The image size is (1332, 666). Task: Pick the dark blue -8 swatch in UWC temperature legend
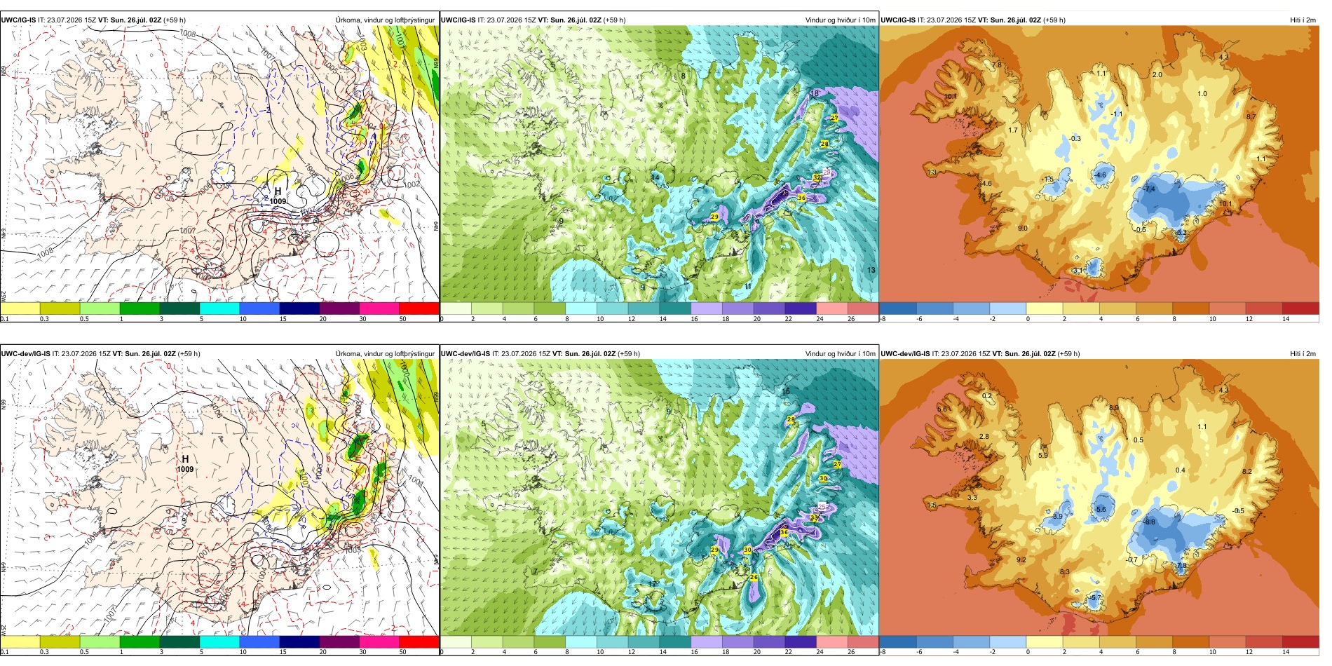click(x=898, y=308)
